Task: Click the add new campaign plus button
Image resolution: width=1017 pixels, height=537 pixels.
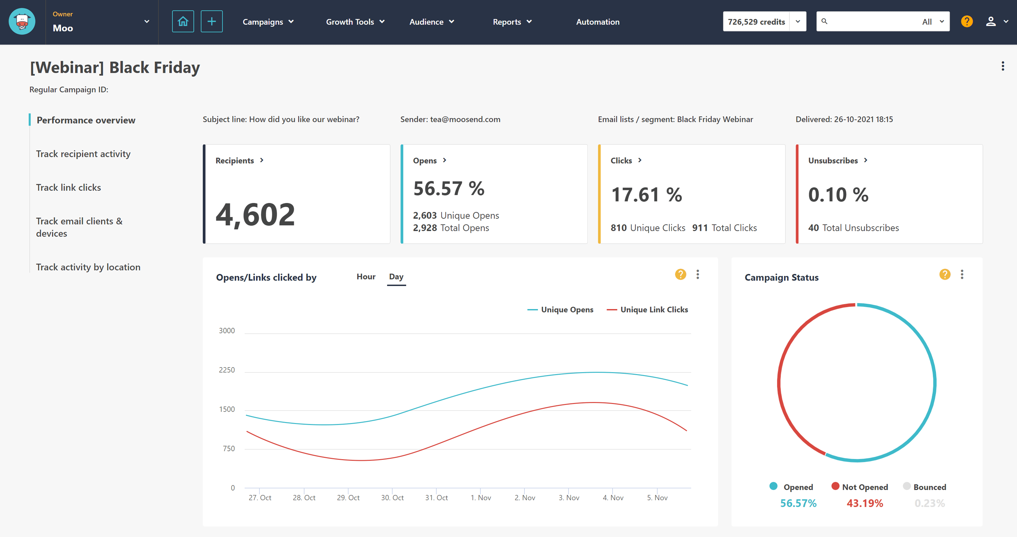Action: click(210, 21)
